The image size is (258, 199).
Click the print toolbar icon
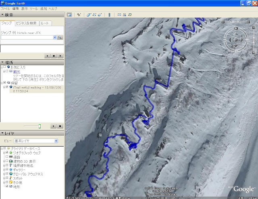point(125,15)
